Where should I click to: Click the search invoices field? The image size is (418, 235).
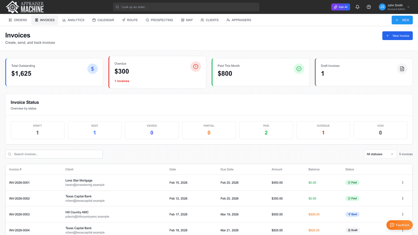coord(54,154)
